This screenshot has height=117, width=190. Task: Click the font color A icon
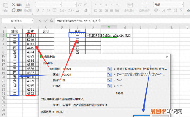point(78,10)
